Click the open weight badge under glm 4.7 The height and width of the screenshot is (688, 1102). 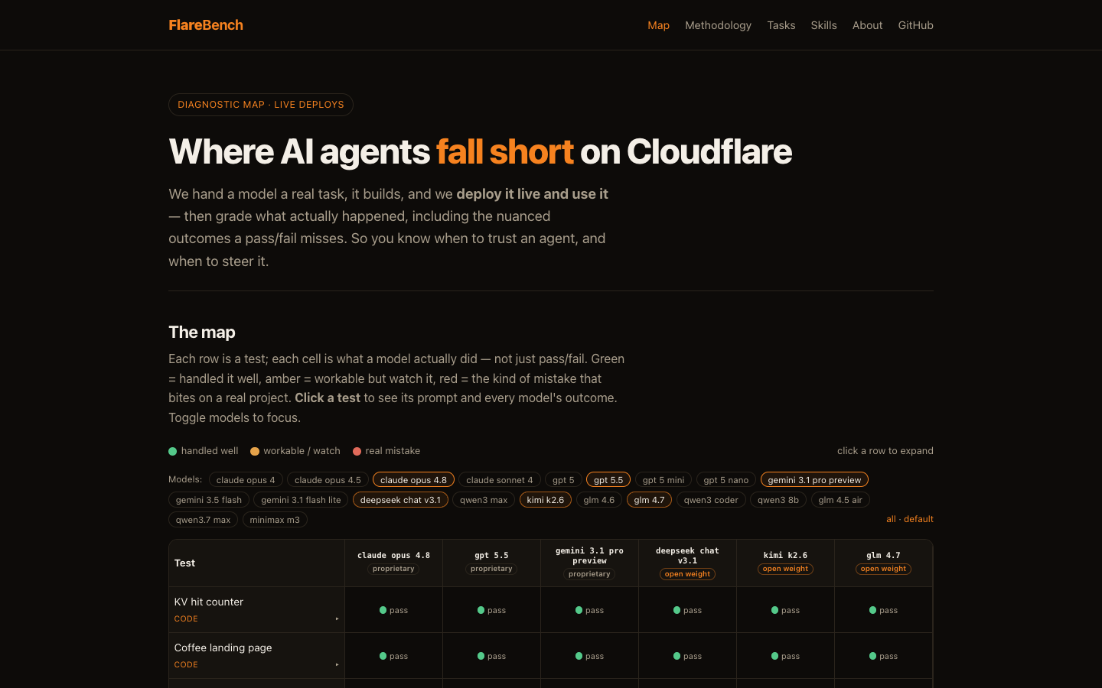883,569
